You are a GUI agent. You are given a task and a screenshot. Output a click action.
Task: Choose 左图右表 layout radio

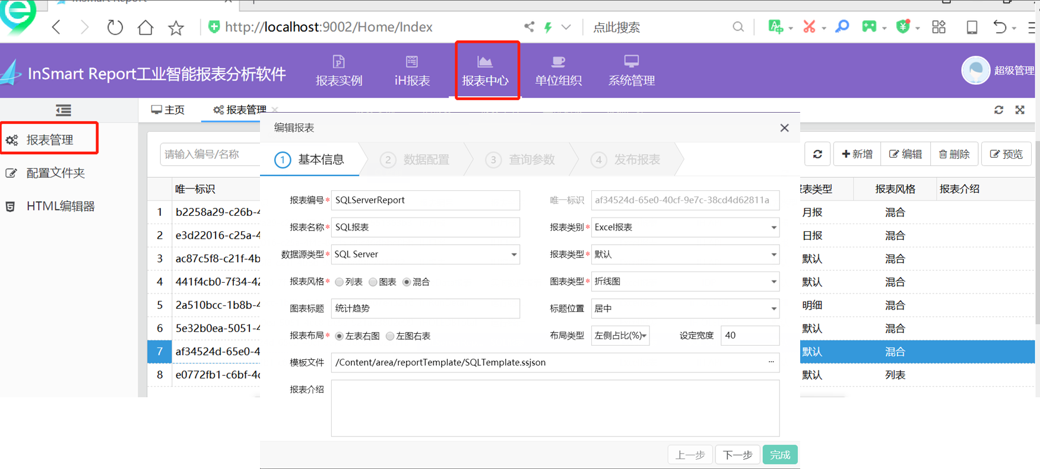point(390,336)
